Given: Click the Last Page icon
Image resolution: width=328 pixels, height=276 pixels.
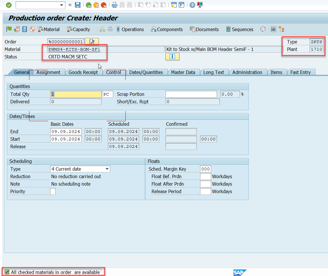Looking at the screenshot, I should [x=163, y=5].
